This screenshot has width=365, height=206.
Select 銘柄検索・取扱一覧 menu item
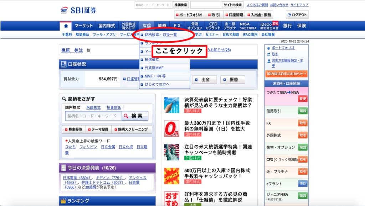(165, 35)
